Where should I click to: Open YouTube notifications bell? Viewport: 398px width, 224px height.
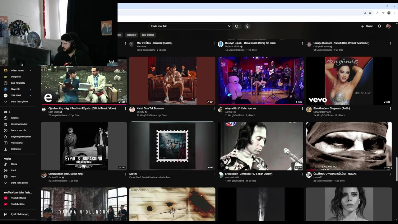pyautogui.click(x=379, y=26)
